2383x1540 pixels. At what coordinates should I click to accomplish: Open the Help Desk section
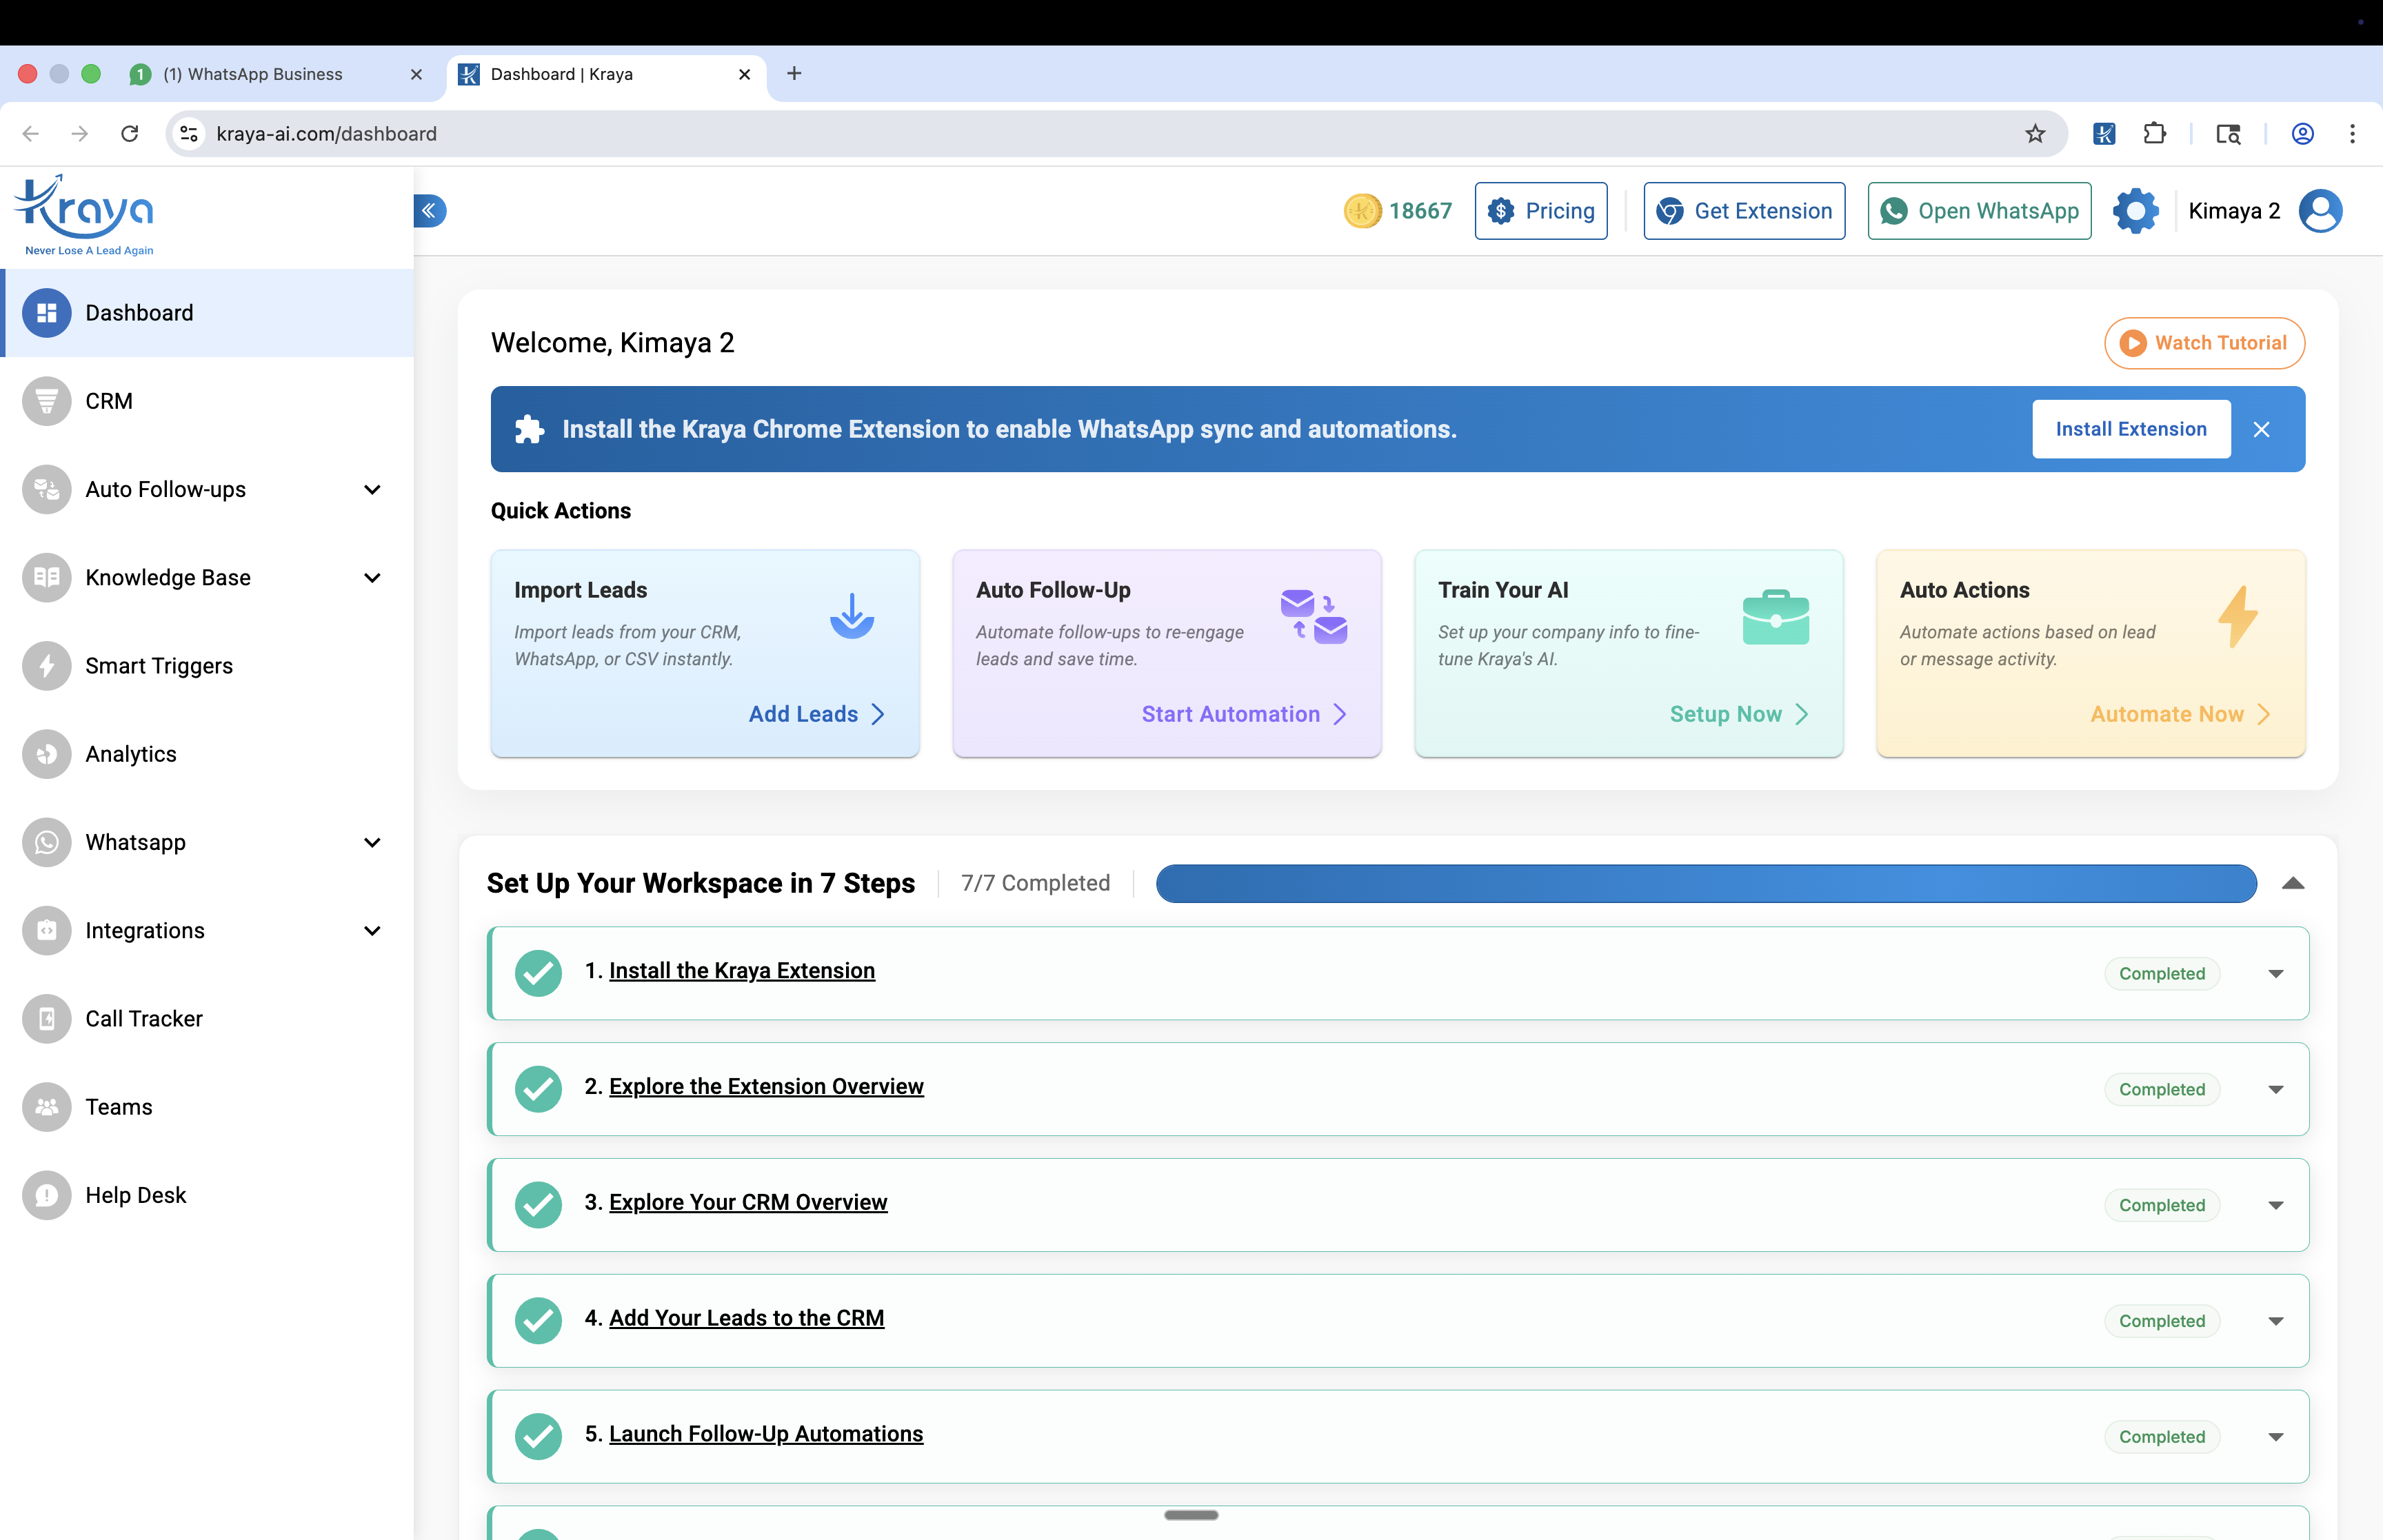click(x=135, y=1194)
